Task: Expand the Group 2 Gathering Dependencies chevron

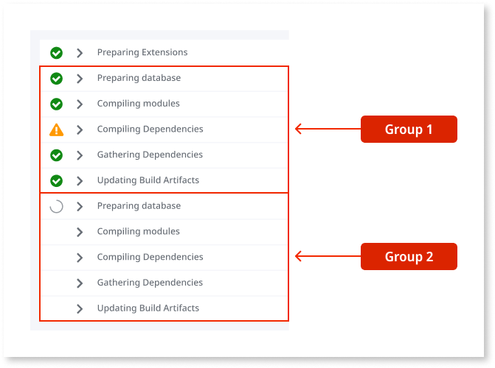Action: 80,283
